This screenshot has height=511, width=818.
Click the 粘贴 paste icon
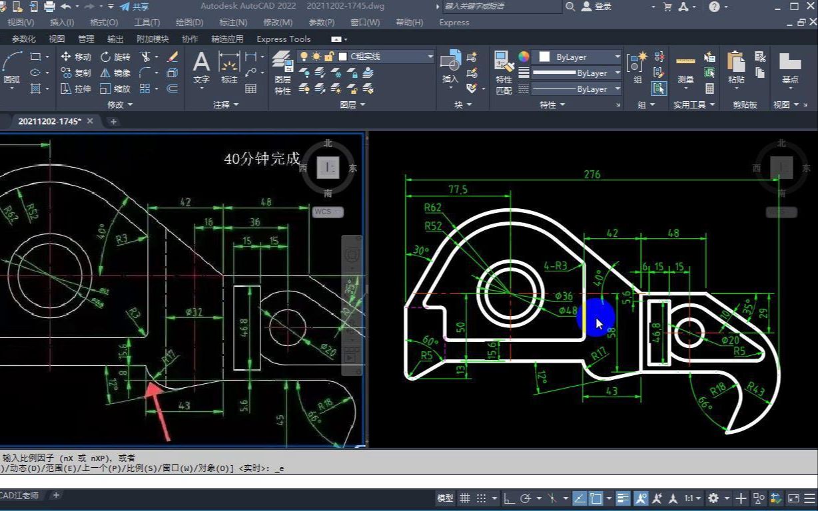(x=736, y=69)
